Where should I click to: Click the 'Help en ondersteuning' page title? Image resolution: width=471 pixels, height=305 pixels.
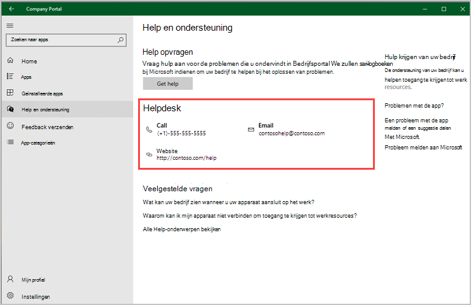pyautogui.click(x=187, y=28)
